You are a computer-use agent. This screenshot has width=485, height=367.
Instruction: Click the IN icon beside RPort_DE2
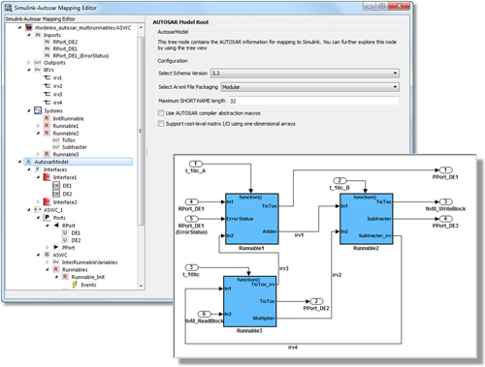[48, 42]
